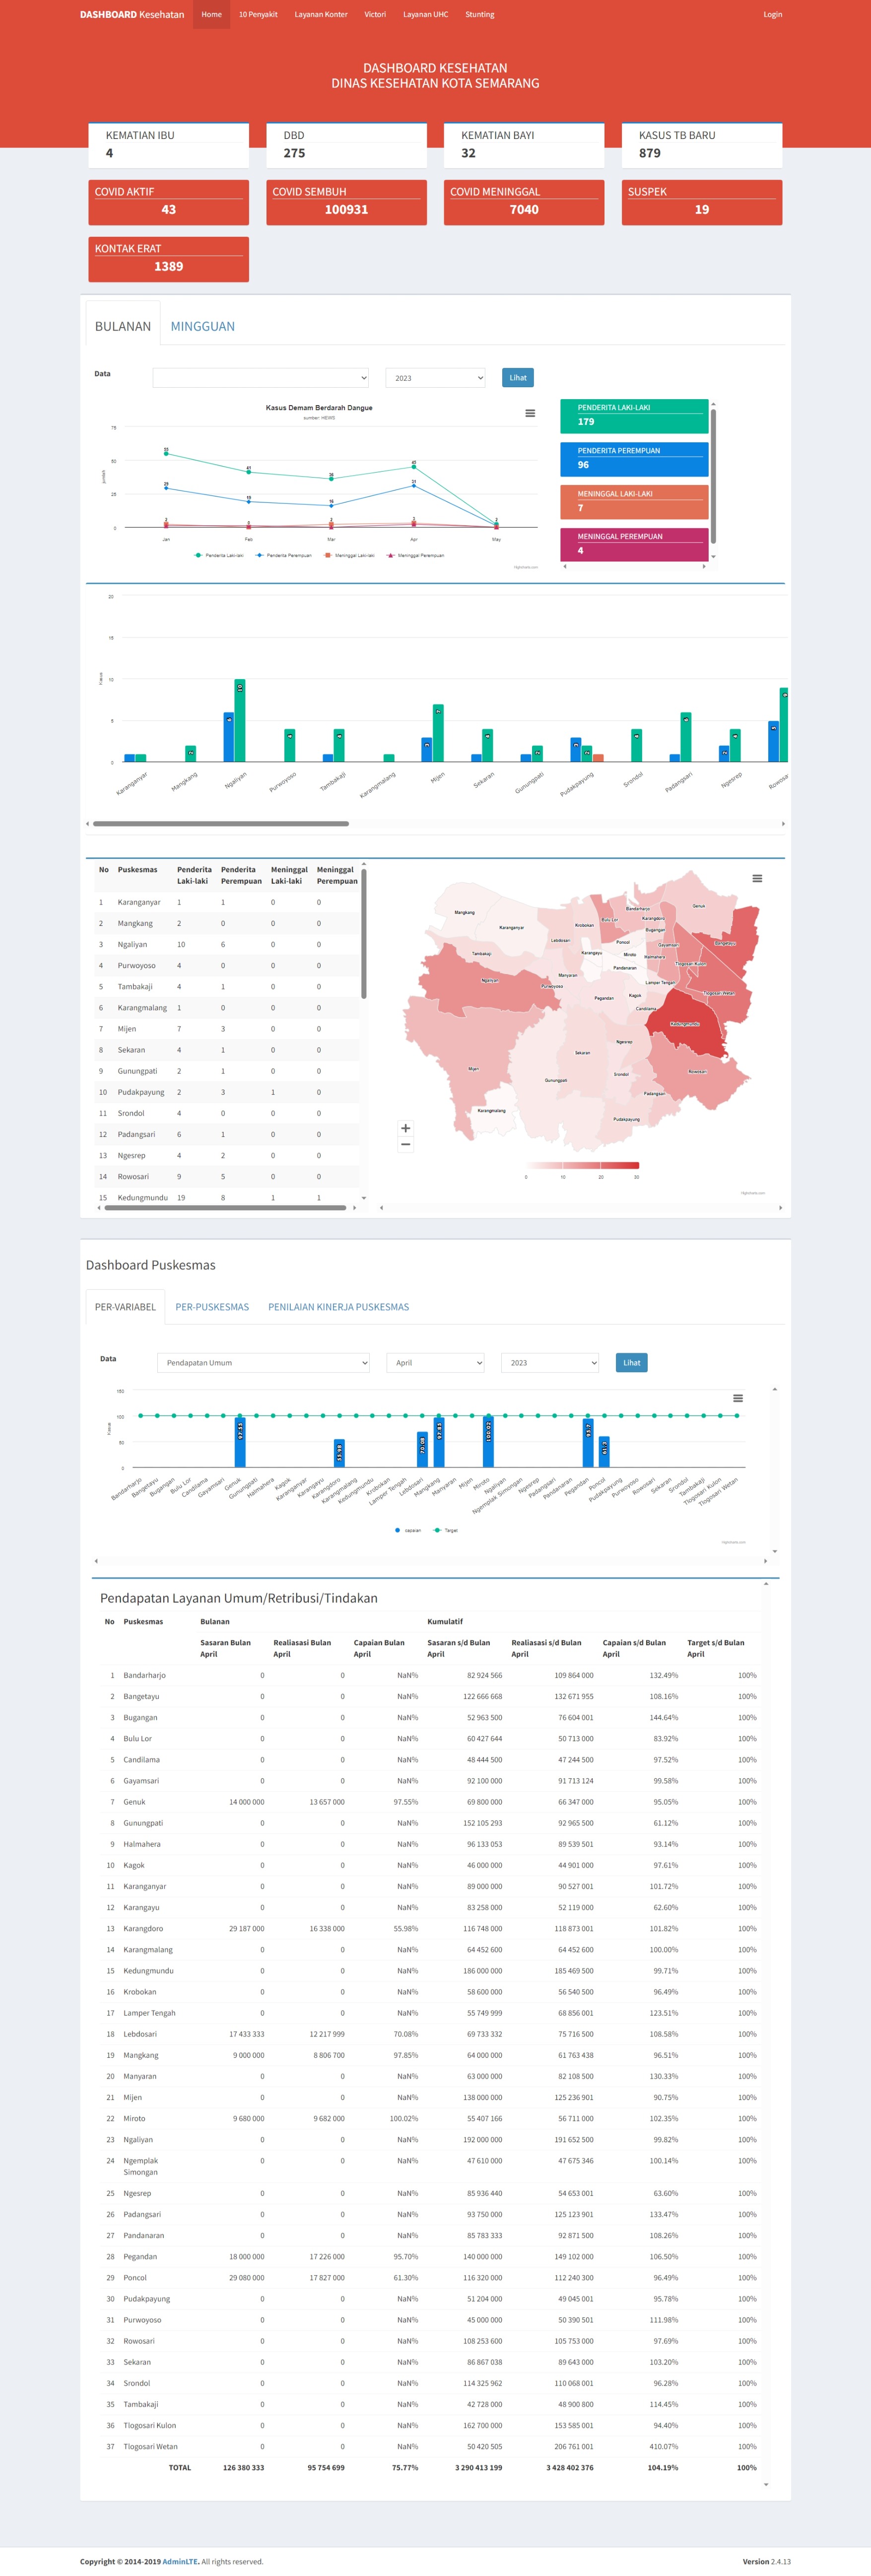Zoom out on the Semarang map
Screen dimensions: 871x2576
tap(405, 1144)
